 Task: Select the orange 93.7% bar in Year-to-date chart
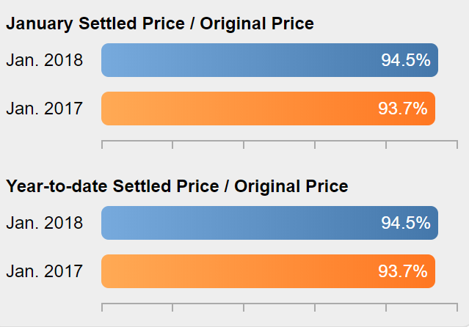[x=269, y=271]
